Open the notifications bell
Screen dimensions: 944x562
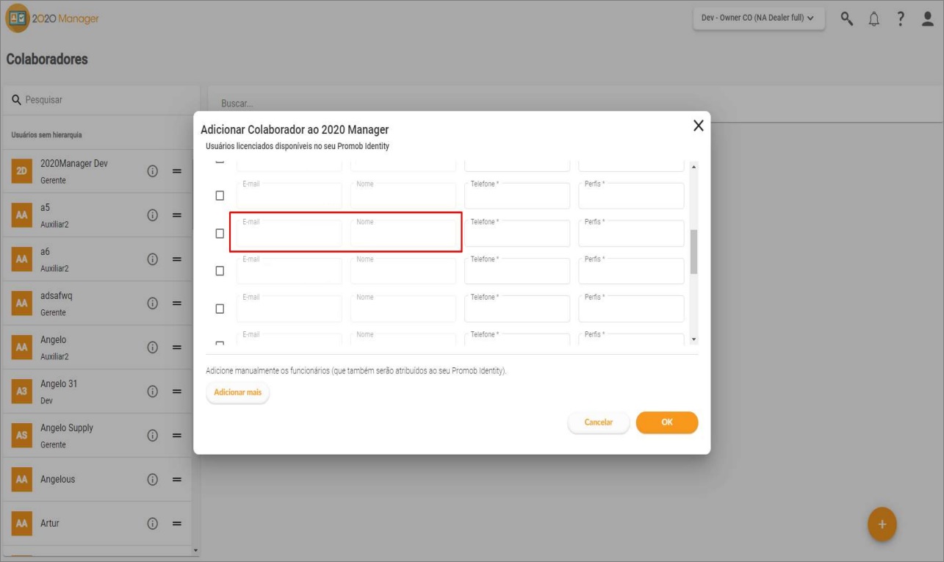click(873, 18)
